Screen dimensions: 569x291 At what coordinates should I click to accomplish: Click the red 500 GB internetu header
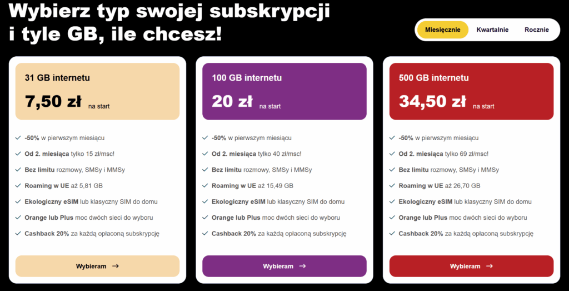coord(471,91)
